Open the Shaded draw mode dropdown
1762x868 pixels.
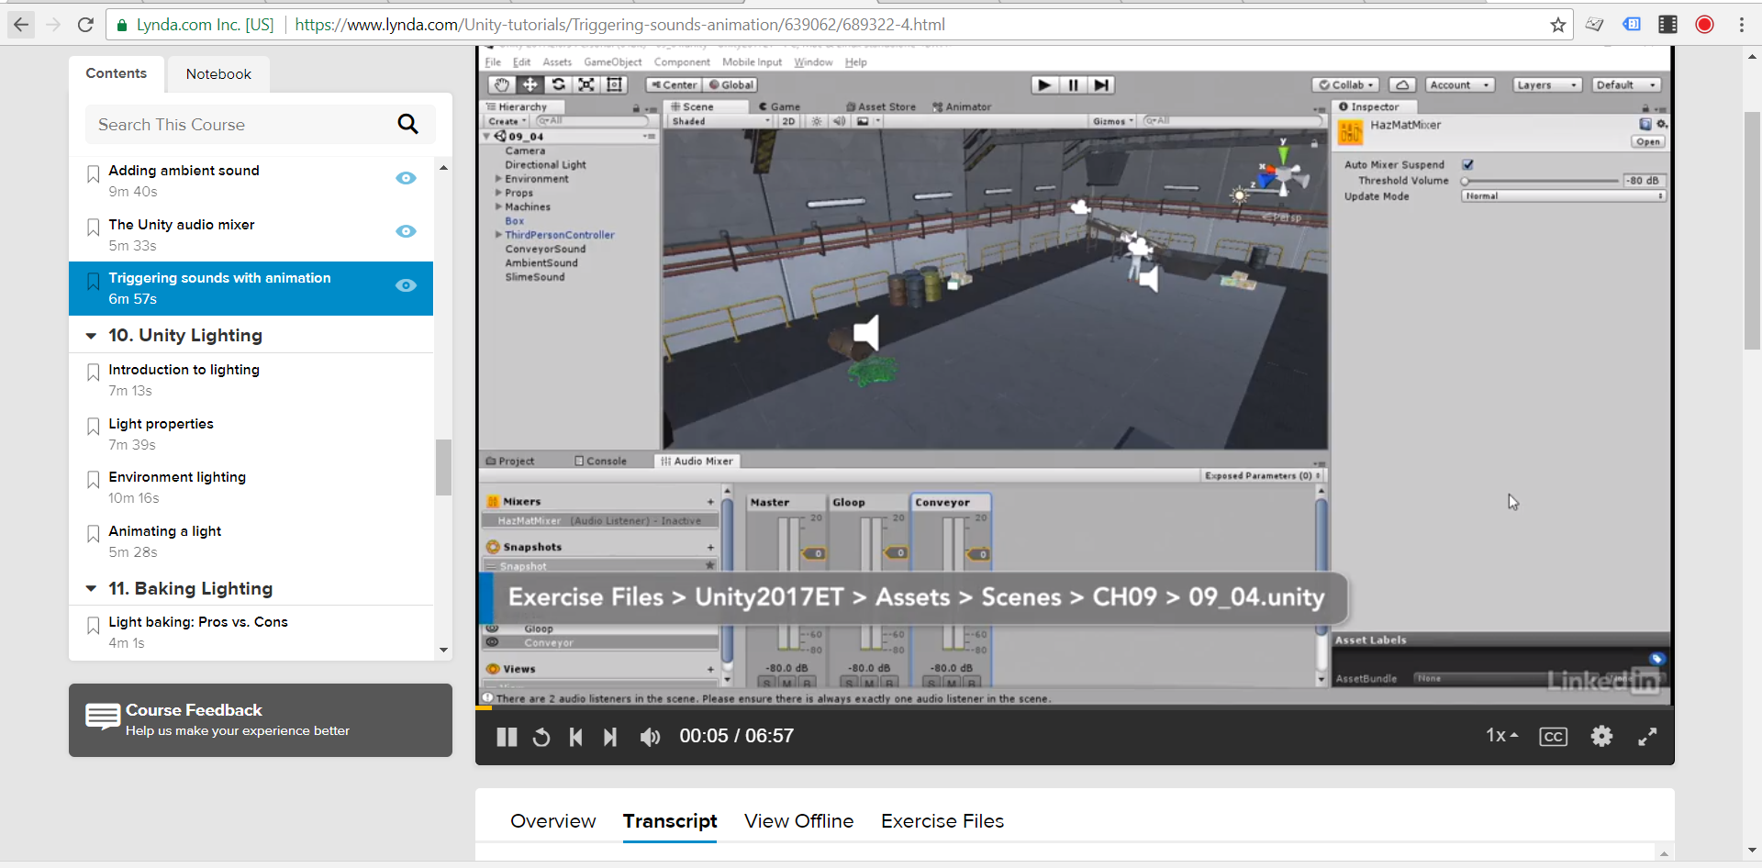[720, 121]
